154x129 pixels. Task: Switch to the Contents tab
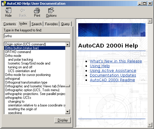(x=10, y=24)
